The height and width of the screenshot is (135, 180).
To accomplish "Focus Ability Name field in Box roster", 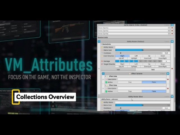I will point(143,102).
